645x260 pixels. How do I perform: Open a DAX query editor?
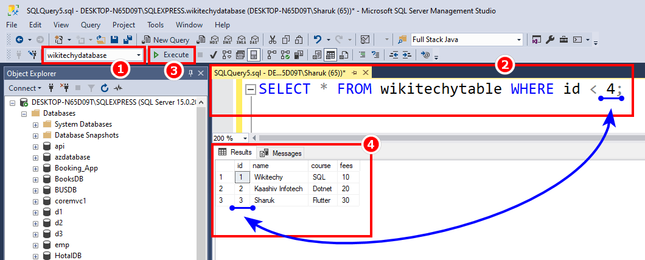[x=254, y=40]
